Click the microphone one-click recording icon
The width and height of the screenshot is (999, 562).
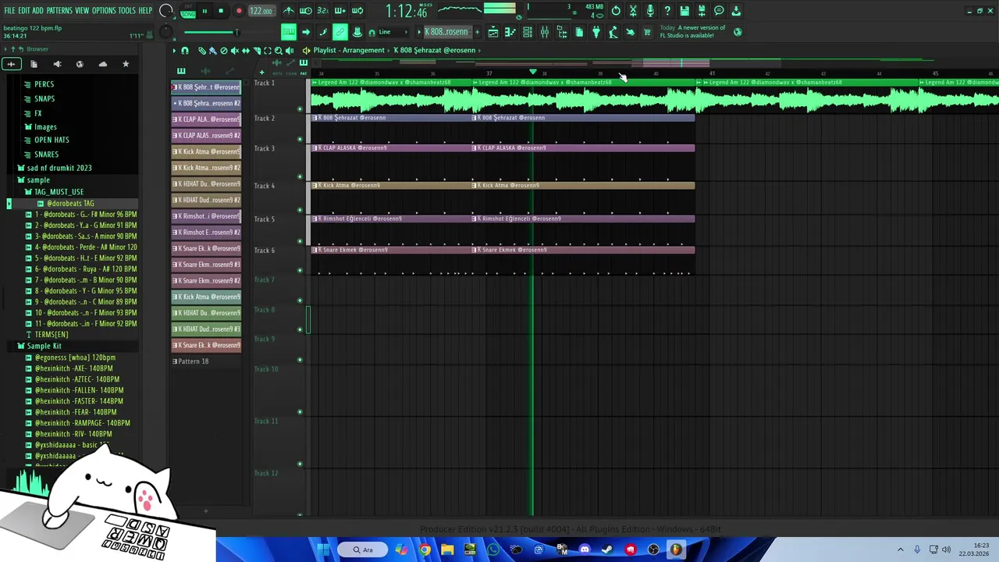(650, 11)
